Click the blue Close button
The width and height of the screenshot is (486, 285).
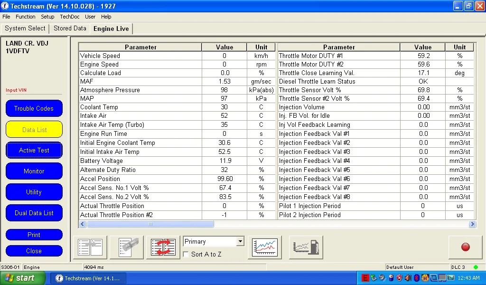point(34,251)
